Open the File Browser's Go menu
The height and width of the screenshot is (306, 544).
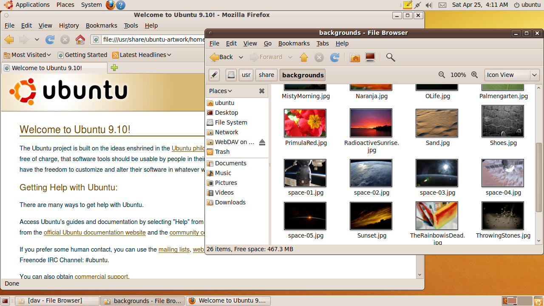pyautogui.click(x=268, y=43)
